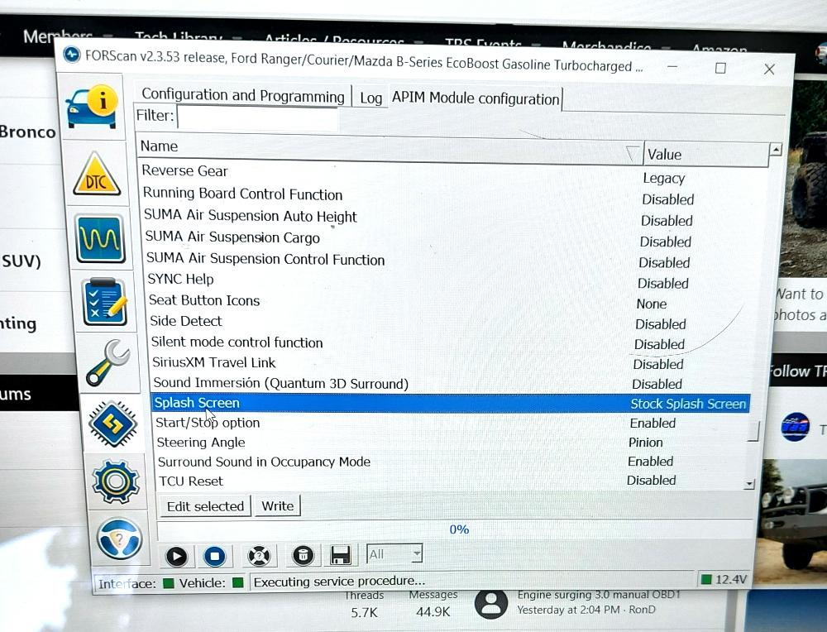Open the chip configuration and programming section
827x632 pixels.
[x=113, y=423]
